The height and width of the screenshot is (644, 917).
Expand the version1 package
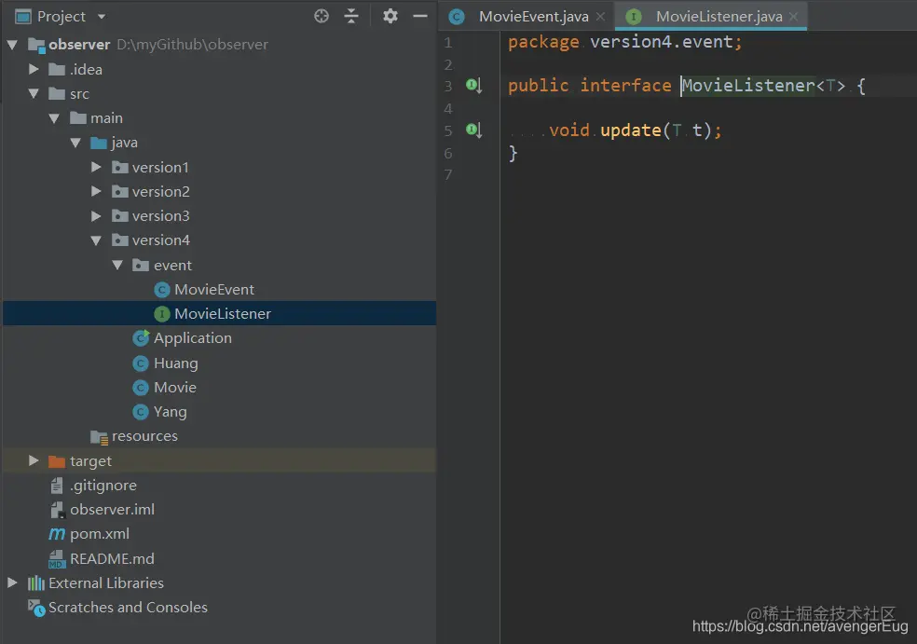coord(97,167)
